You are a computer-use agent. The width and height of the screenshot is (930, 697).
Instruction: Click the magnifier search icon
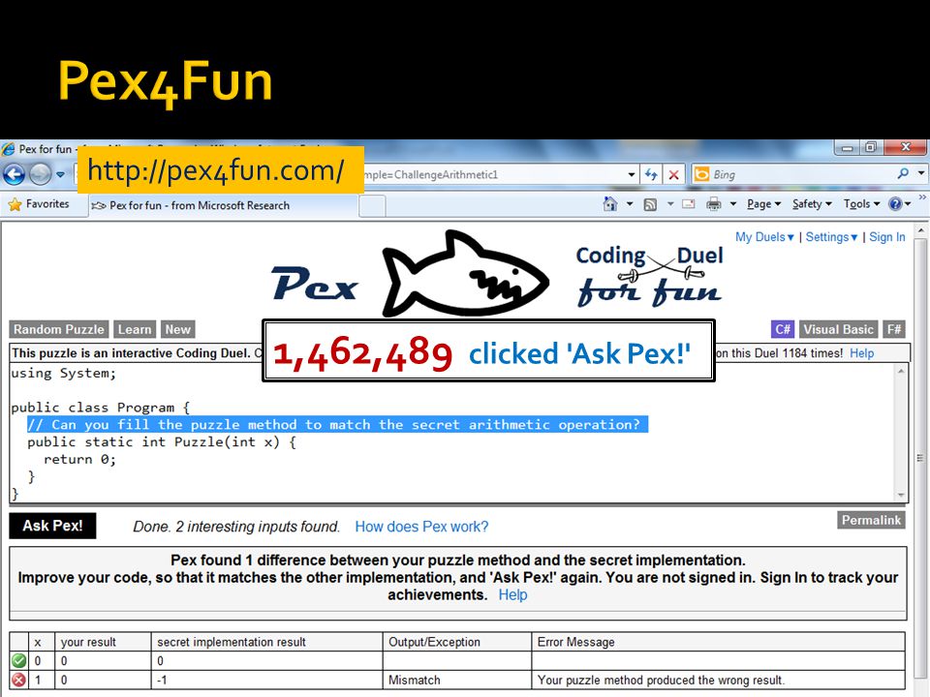(x=903, y=173)
